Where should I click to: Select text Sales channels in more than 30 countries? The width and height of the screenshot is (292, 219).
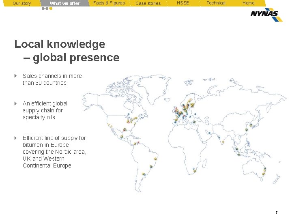pyautogui.click(x=52, y=79)
